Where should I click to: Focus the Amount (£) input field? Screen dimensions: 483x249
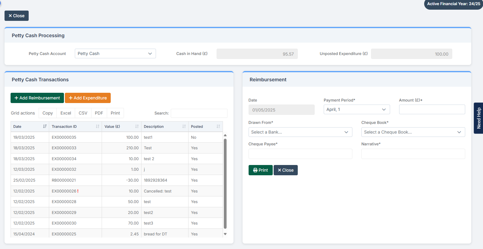click(432, 109)
